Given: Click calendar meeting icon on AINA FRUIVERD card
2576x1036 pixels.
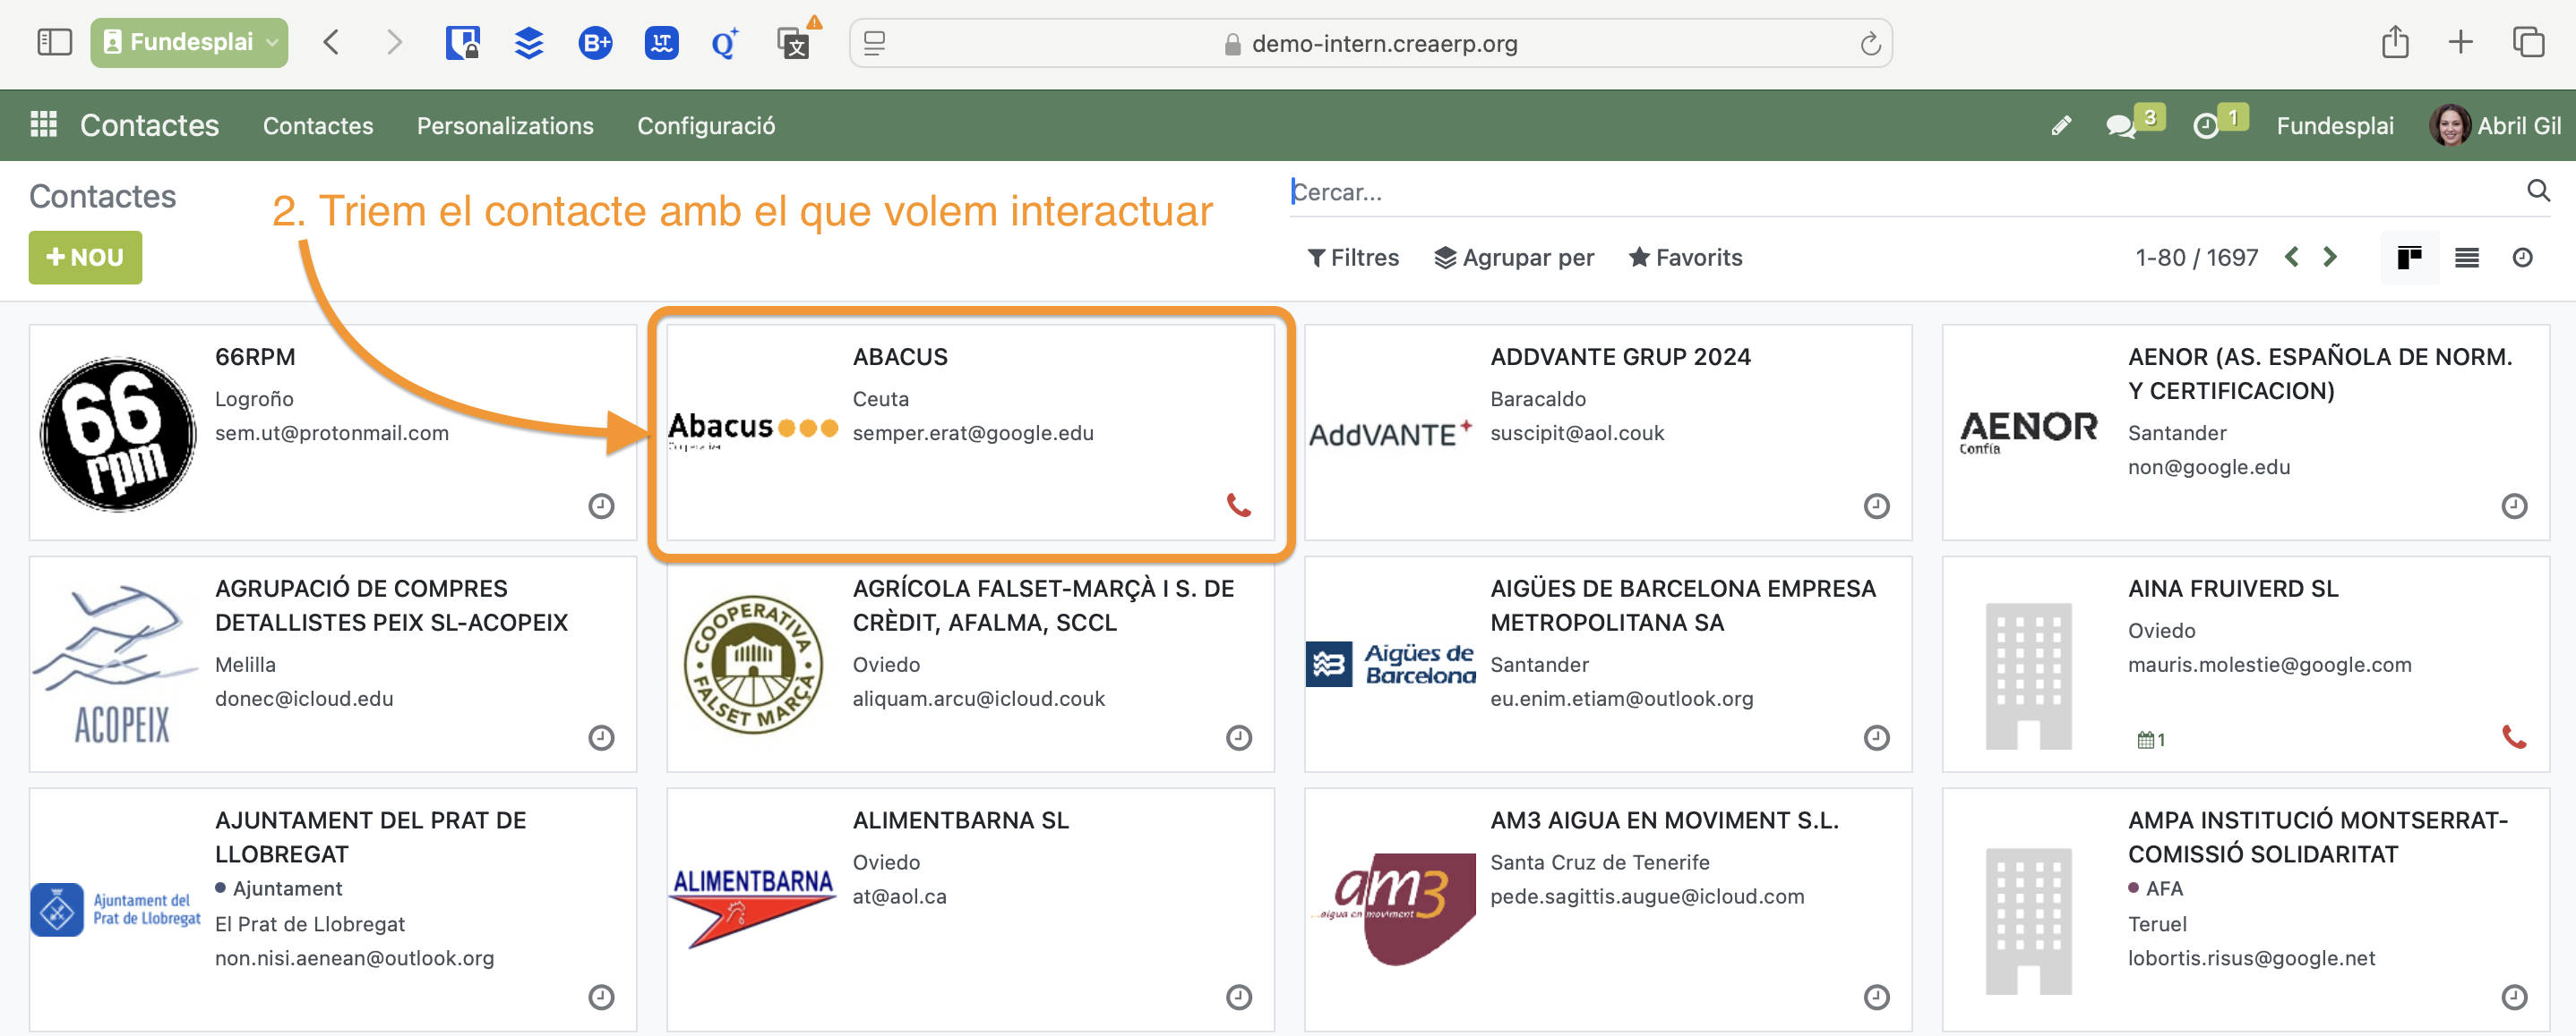Looking at the screenshot, I should click(x=2146, y=740).
